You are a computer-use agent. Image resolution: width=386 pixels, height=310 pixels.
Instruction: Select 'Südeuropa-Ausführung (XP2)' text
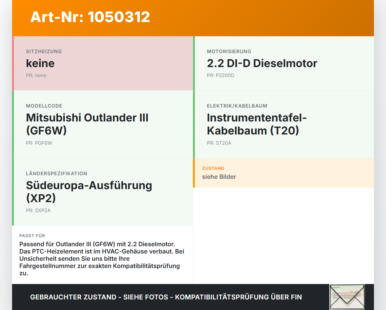(x=89, y=192)
